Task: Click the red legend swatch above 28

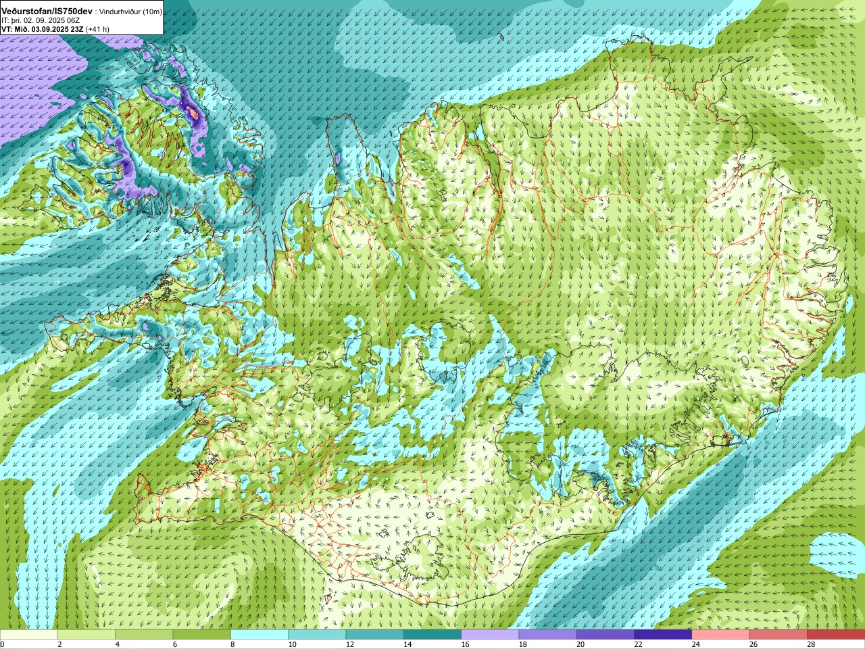Action: [837, 635]
